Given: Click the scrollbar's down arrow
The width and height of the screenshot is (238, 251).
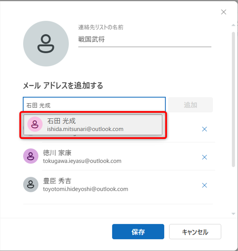Looking at the screenshot, I should pyautogui.click(x=233, y=214).
